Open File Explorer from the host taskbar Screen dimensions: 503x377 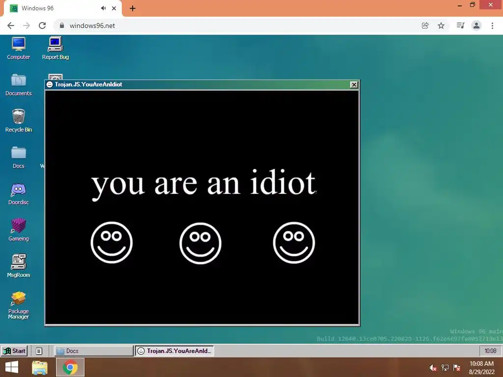coord(40,367)
